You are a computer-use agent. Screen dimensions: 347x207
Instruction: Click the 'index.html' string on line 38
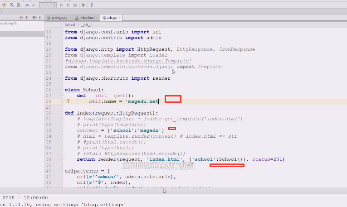click(x=164, y=159)
